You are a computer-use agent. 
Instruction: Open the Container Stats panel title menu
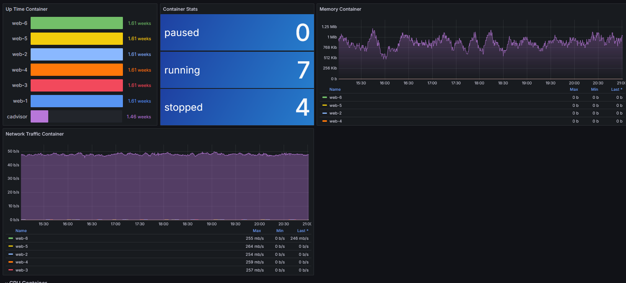click(x=180, y=9)
